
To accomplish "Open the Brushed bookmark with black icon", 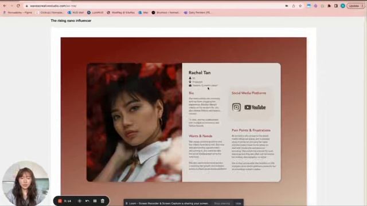I will tap(166, 13).
